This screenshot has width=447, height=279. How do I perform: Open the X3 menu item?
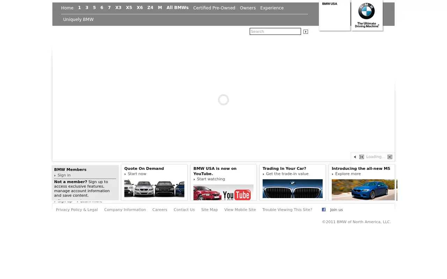pyautogui.click(x=118, y=8)
